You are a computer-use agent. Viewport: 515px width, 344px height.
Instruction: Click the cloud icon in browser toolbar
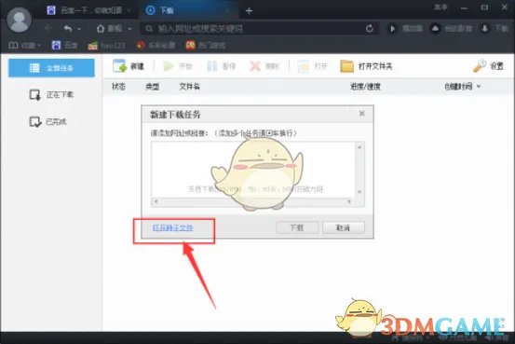435,29
